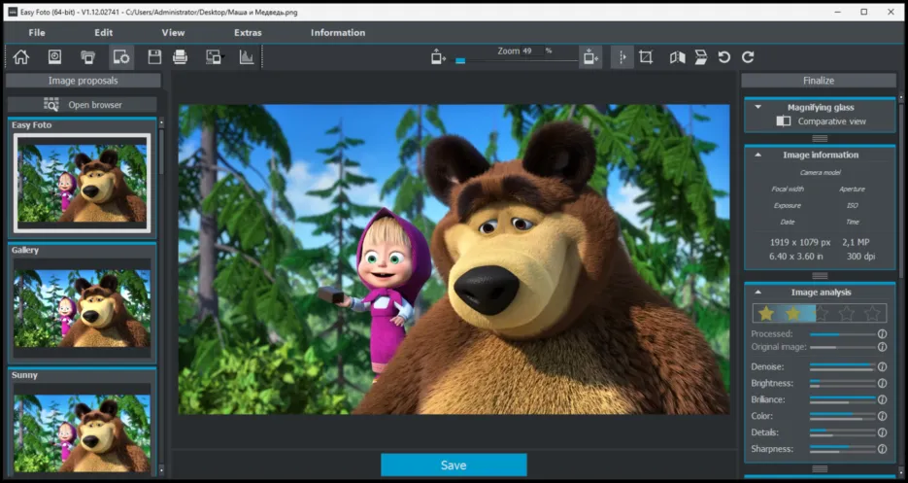Viewport: 908px width, 483px height.
Task: Show info for Color
Action: point(882,416)
